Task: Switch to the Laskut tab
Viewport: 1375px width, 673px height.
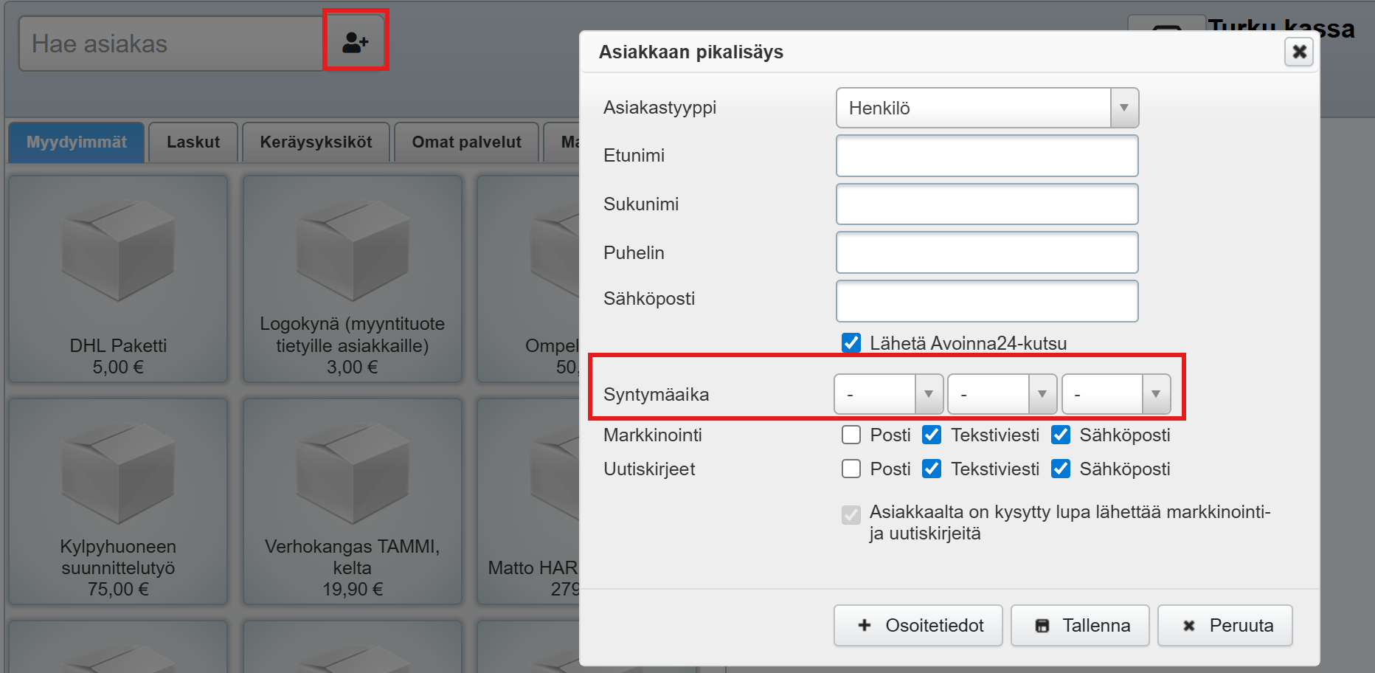Action: tap(193, 142)
